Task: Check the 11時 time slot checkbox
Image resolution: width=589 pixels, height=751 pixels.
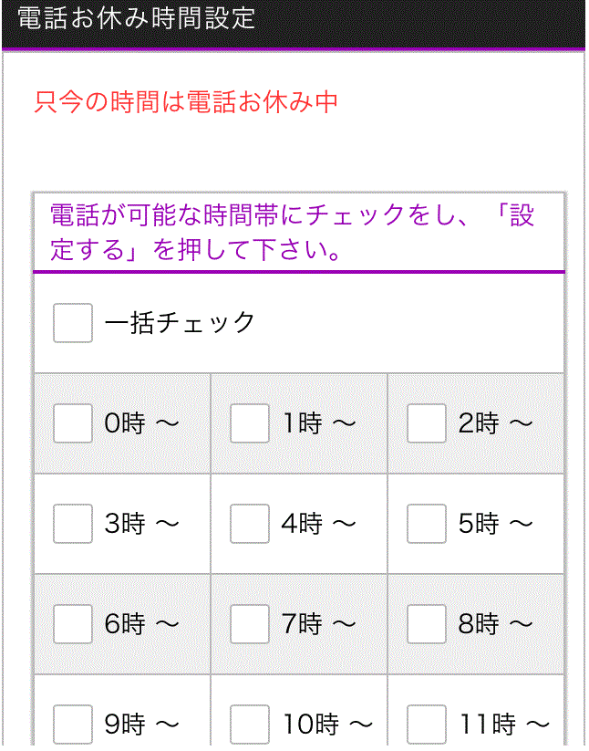Action: 427,725
